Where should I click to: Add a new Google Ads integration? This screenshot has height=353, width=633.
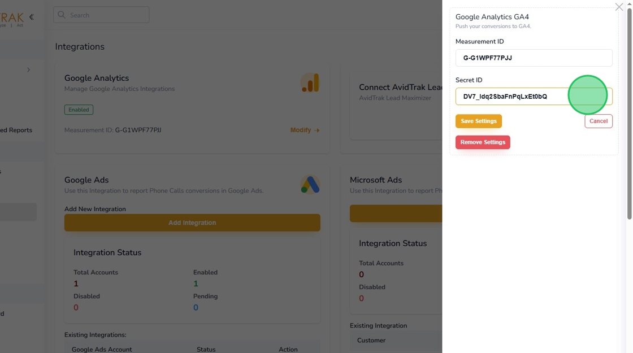[192, 223]
